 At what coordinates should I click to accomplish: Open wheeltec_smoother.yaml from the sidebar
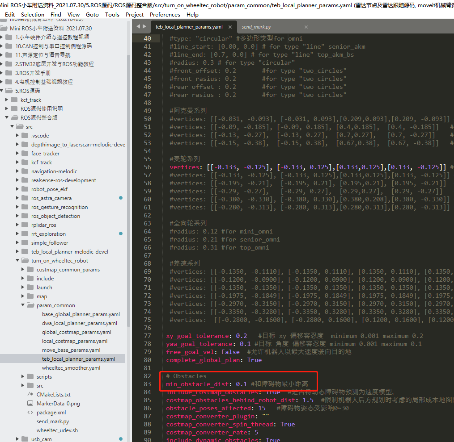point(71,368)
